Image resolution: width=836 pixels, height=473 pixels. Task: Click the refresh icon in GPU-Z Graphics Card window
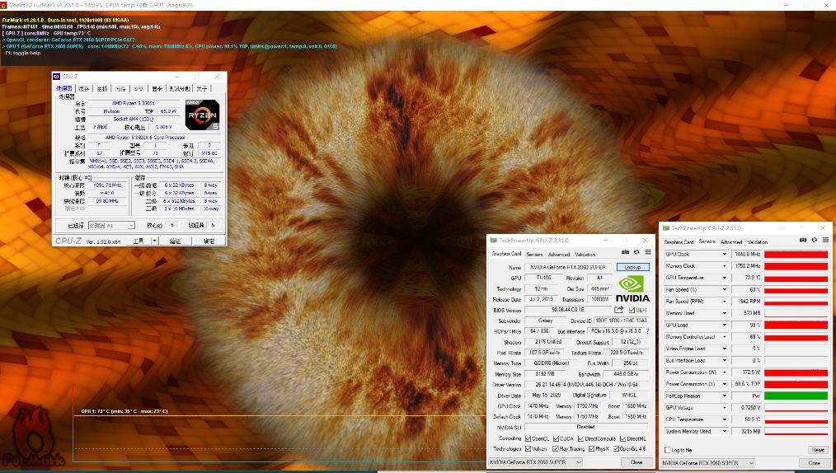pyautogui.click(x=636, y=252)
